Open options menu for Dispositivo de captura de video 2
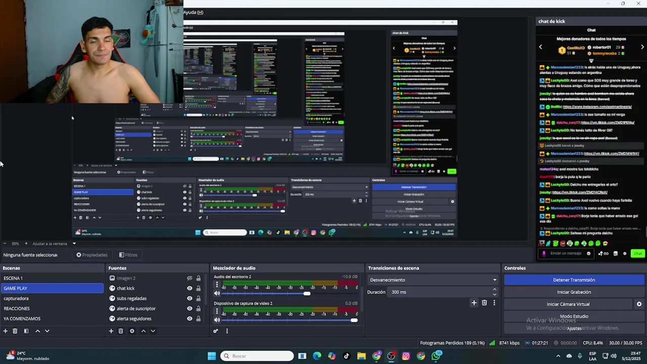The height and width of the screenshot is (364, 647). coord(217,311)
